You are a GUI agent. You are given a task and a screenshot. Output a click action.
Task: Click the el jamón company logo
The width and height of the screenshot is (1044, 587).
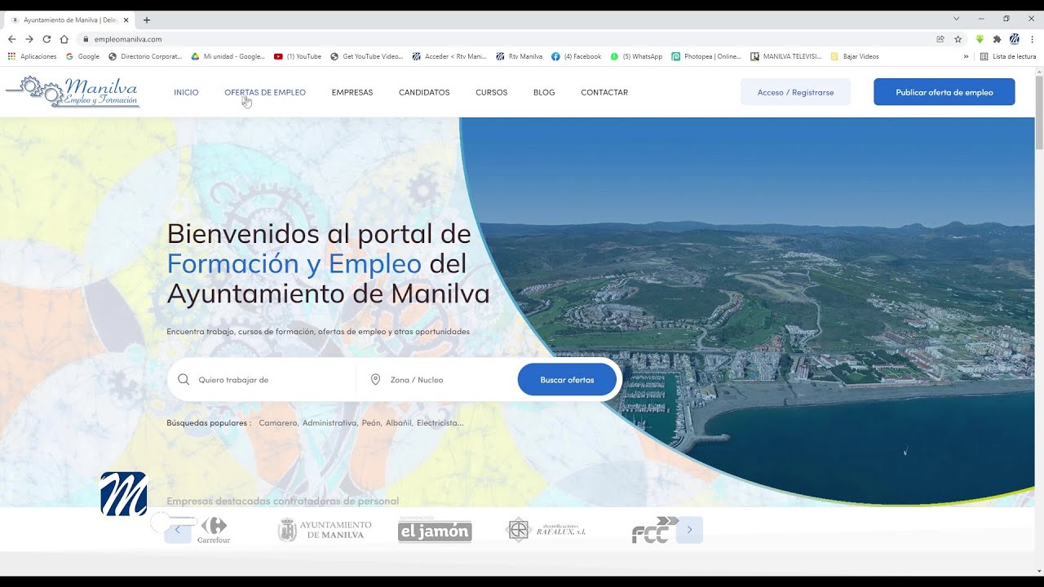coord(435,530)
